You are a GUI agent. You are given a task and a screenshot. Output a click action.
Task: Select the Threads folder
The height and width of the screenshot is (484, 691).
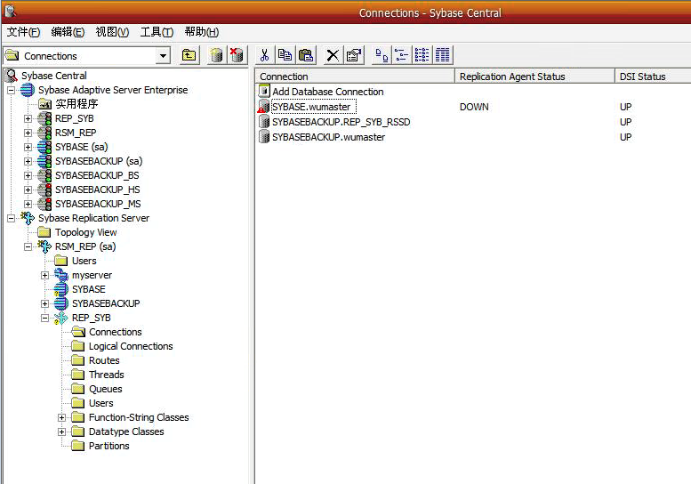click(106, 375)
